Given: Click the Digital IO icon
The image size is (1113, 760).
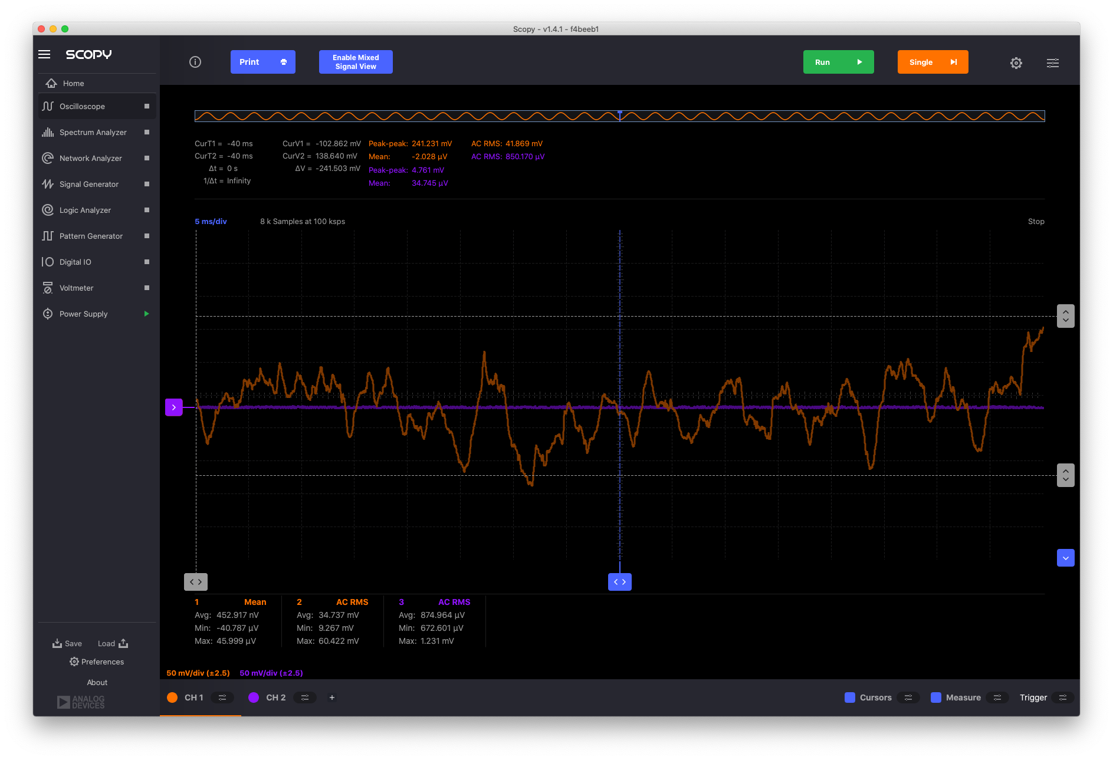Looking at the screenshot, I should click(48, 262).
